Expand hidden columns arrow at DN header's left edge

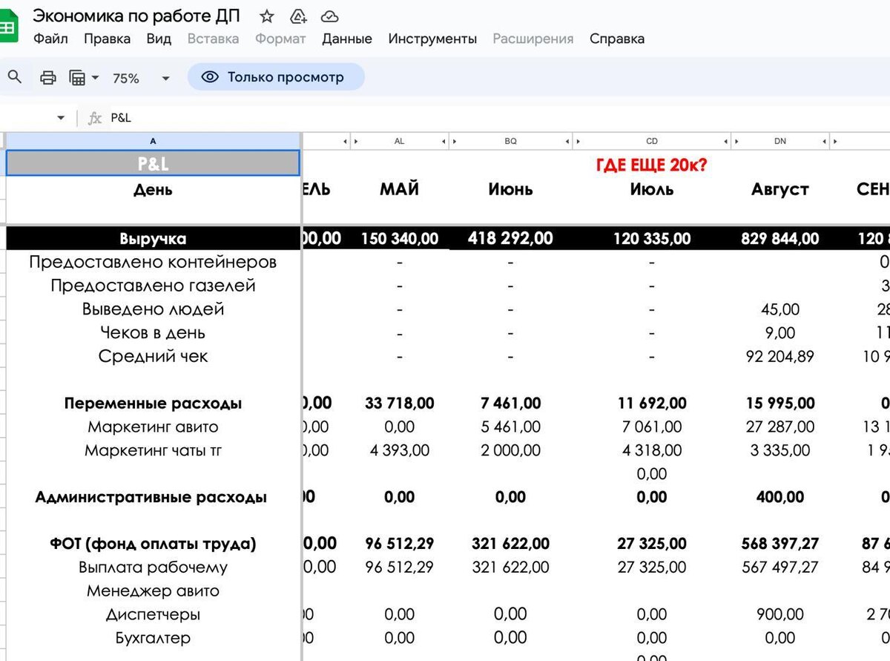point(736,141)
